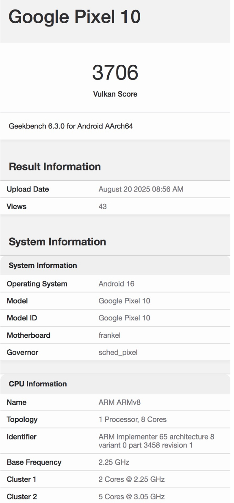Click the System Information table header
234x503 pixels.
43,265
